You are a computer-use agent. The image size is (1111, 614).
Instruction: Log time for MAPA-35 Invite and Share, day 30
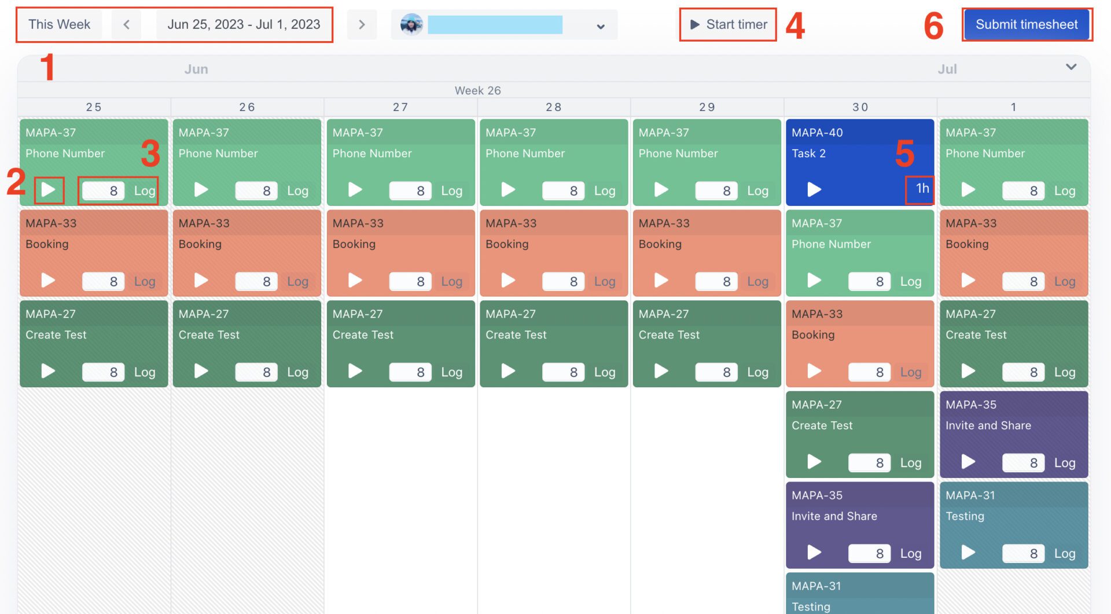(911, 554)
